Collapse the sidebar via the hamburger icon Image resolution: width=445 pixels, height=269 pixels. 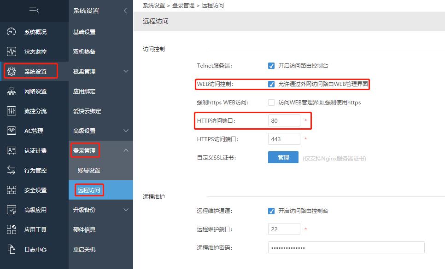click(33, 11)
